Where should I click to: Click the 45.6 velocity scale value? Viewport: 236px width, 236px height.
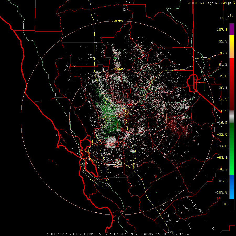pos(223,76)
